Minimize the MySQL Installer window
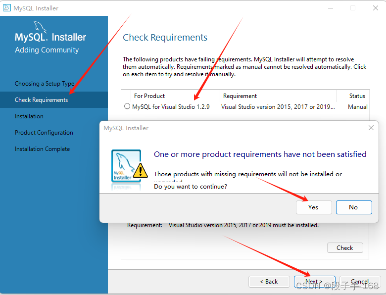 click(x=331, y=8)
